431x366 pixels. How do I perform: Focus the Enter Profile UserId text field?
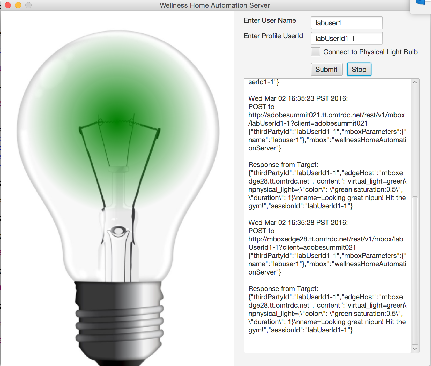pos(346,39)
